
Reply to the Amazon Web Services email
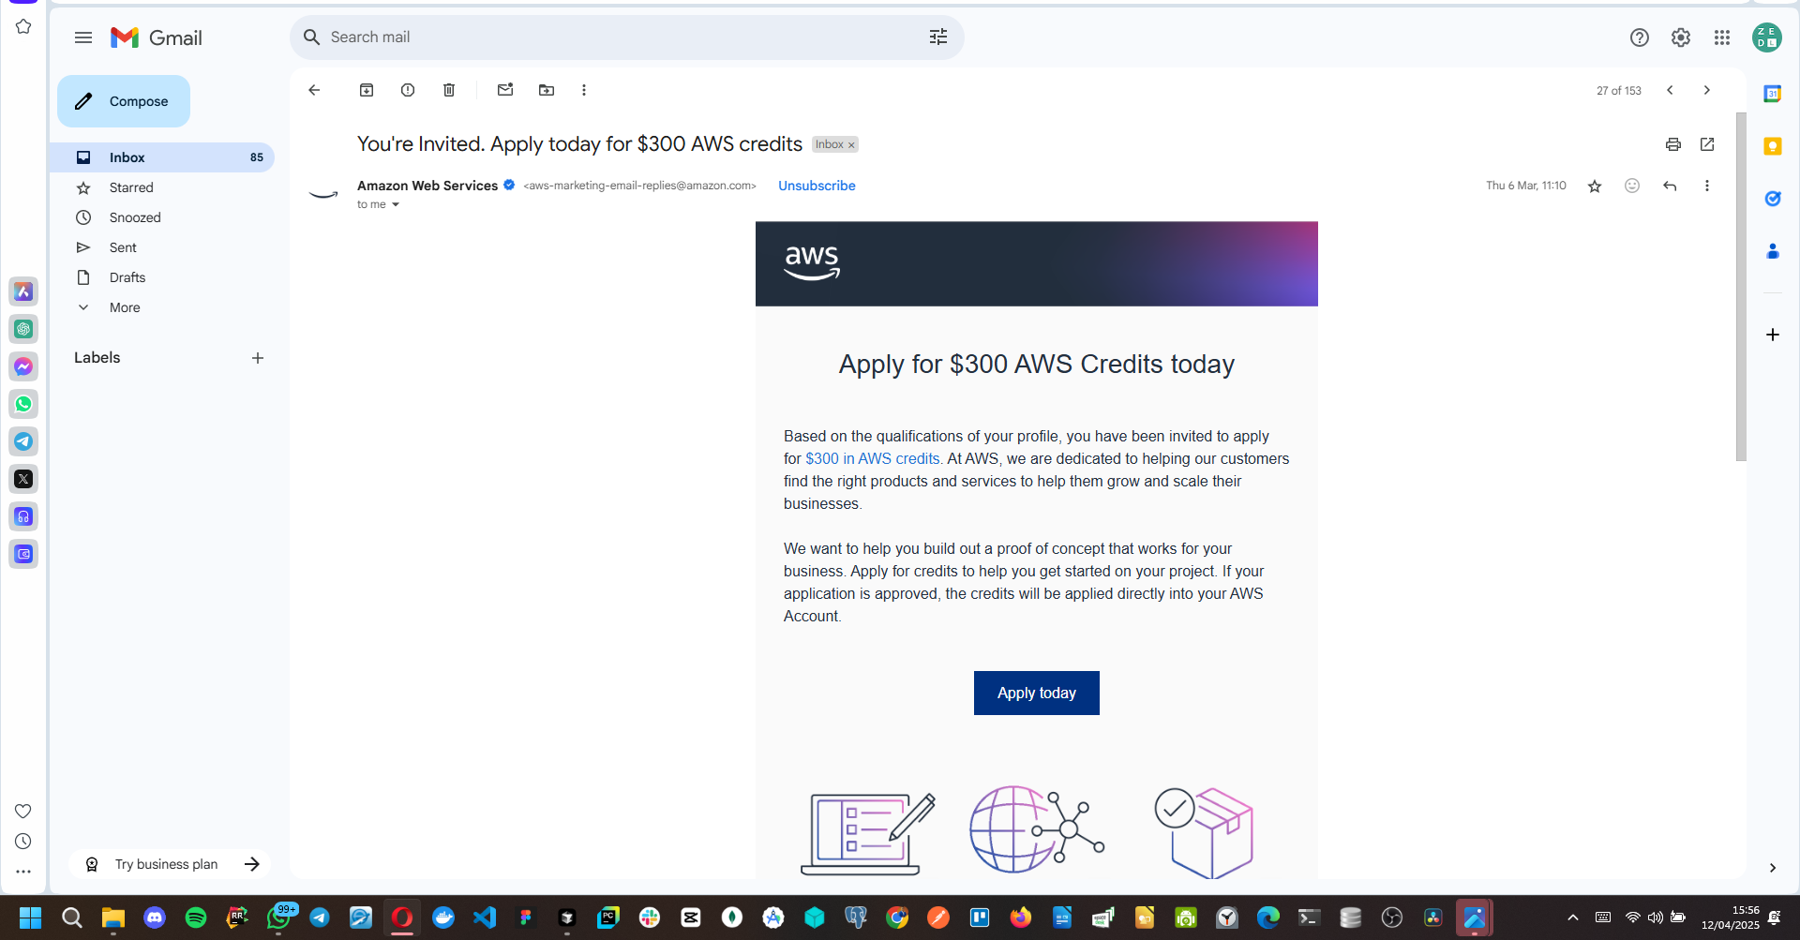1670,186
